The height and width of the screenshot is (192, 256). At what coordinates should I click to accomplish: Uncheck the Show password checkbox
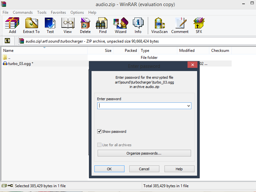tap(99, 132)
